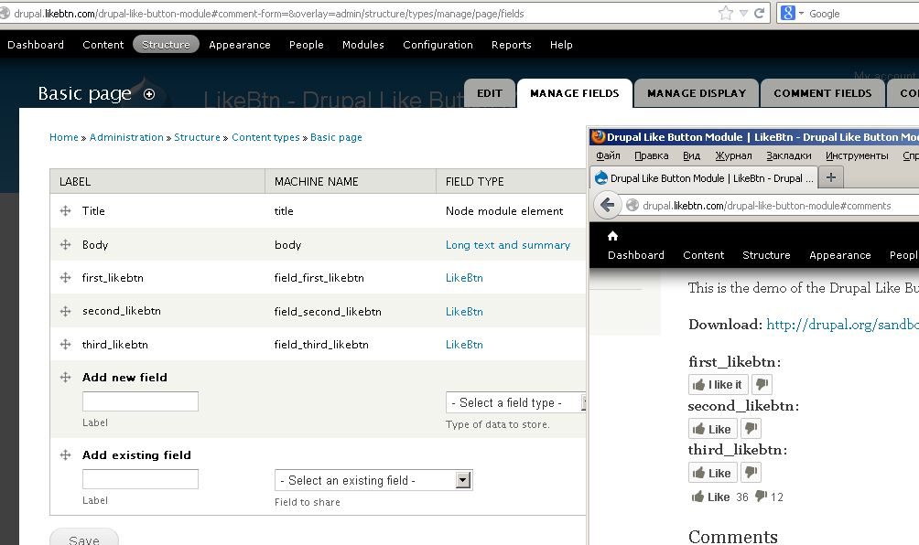Screen dimensions: 919x545
Task: Open a new tab in second Firefox window
Action: [x=830, y=177]
